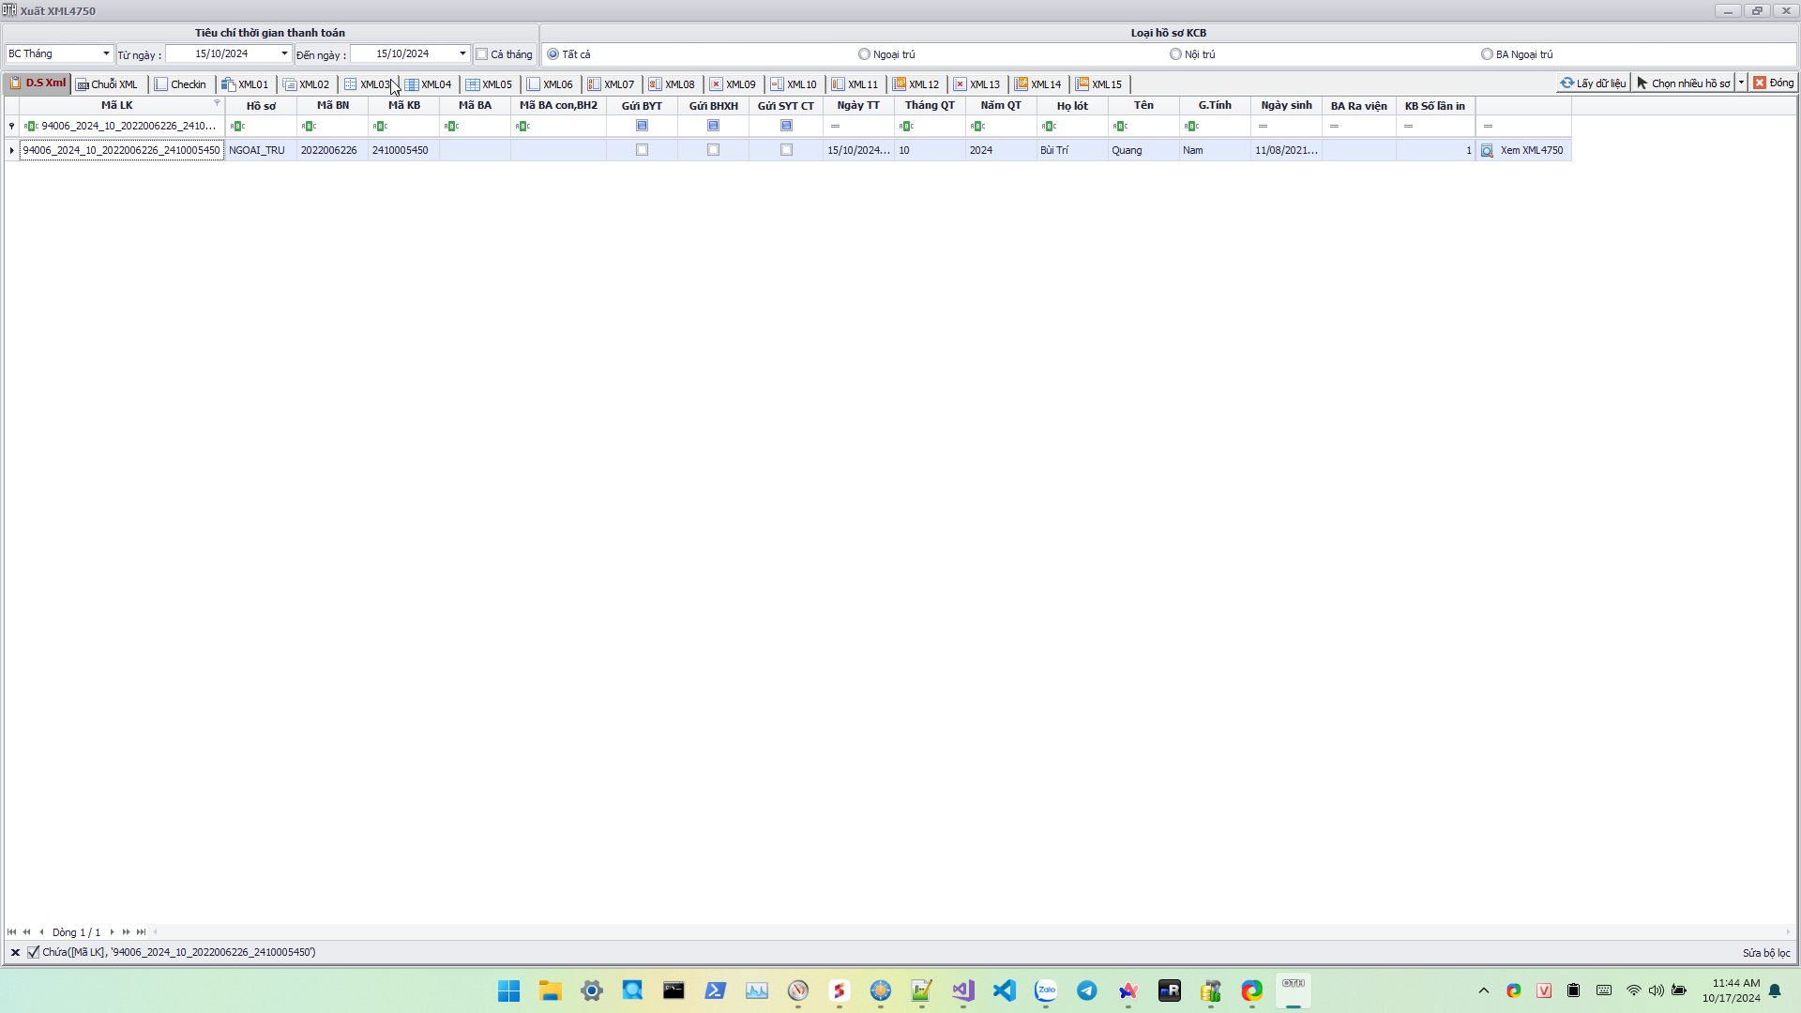Screen dimensions: 1801x1013
Task: Go to last row using navigator icon
Action: tap(141, 932)
